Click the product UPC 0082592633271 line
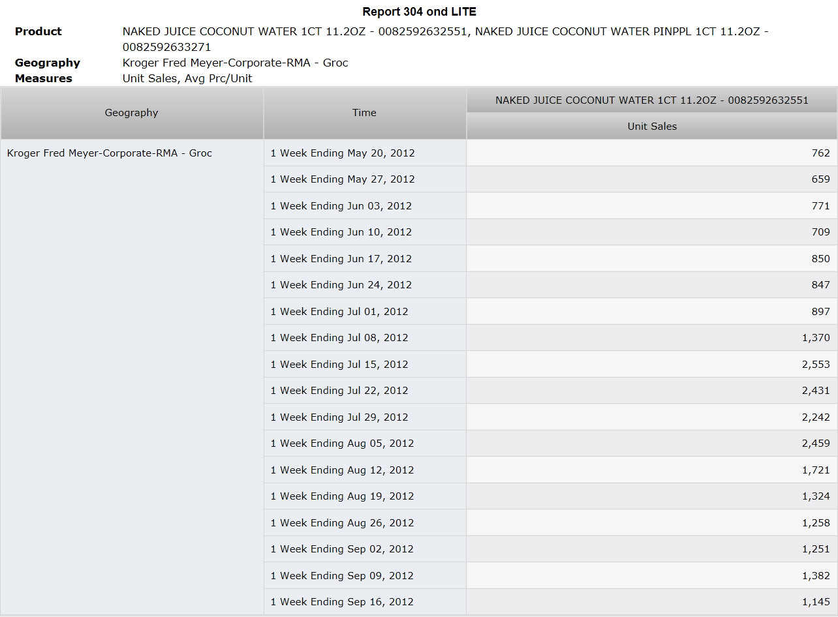The width and height of the screenshot is (838, 617). tap(167, 47)
